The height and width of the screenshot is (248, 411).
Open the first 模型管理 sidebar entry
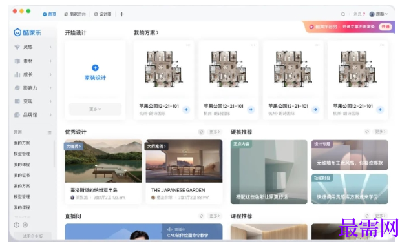coord(22,154)
